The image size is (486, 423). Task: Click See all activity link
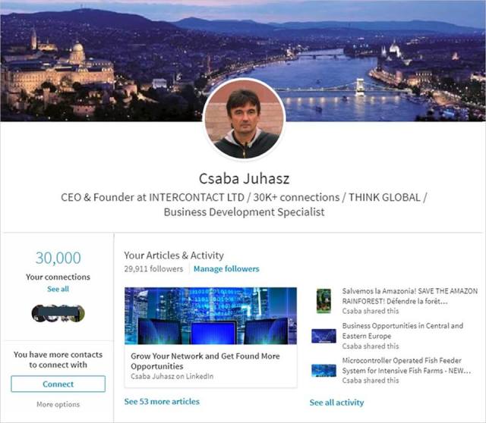pos(336,403)
